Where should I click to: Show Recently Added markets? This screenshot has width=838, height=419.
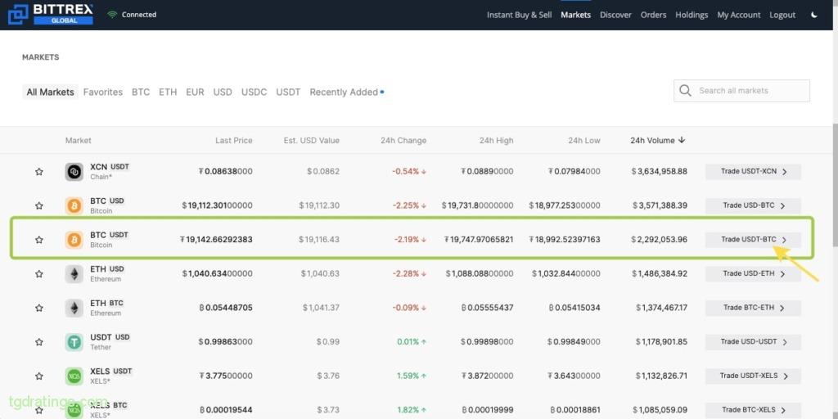click(346, 92)
